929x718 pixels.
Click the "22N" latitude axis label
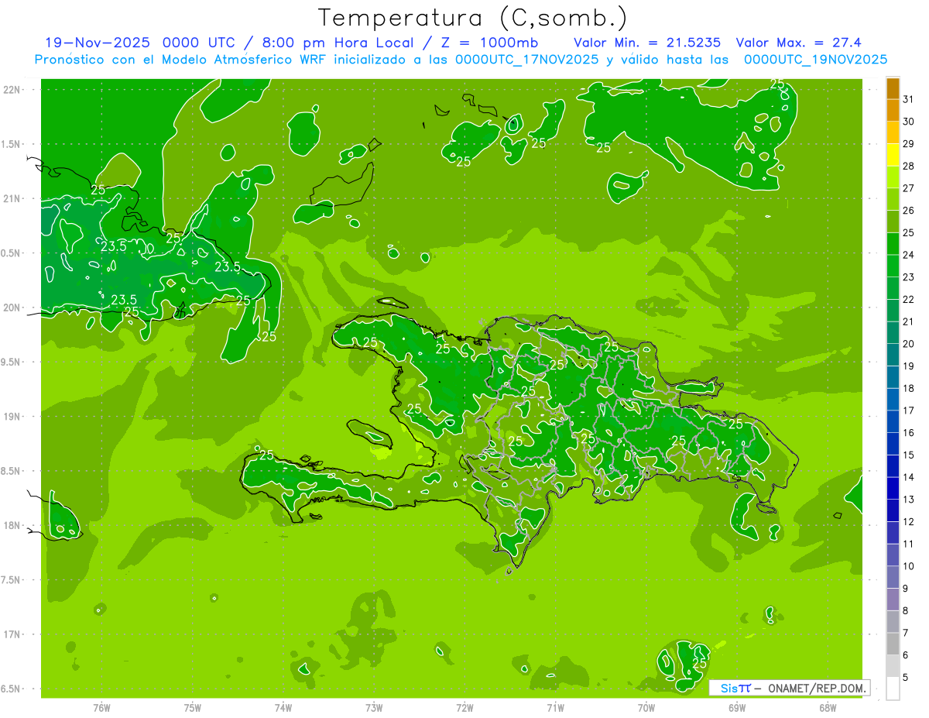(x=12, y=89)
